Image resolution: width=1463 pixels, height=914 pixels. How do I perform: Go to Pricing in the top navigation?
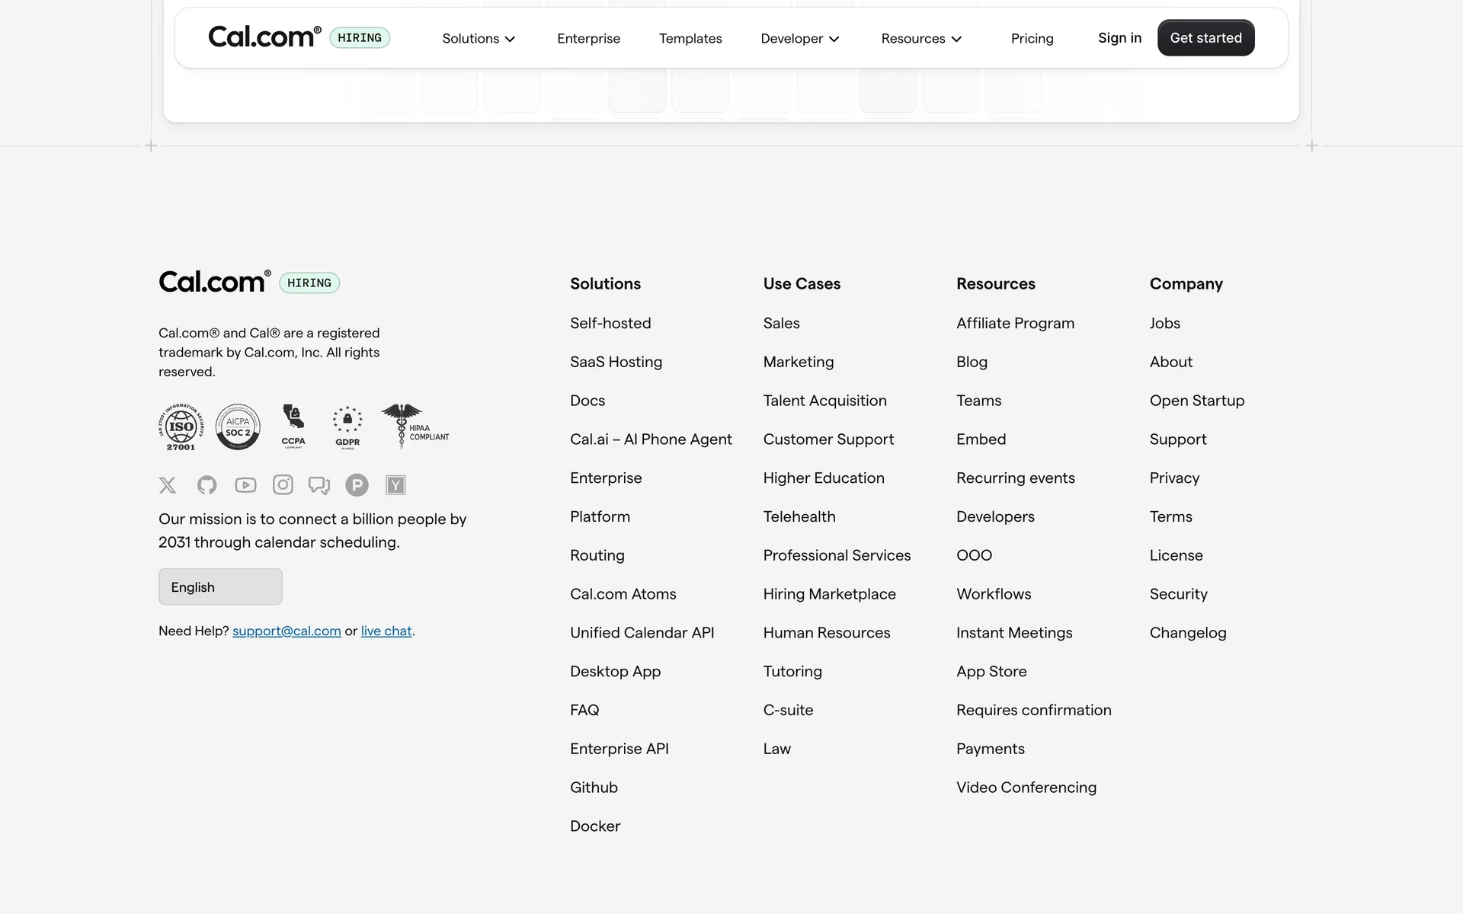[x=1032, y=39]
